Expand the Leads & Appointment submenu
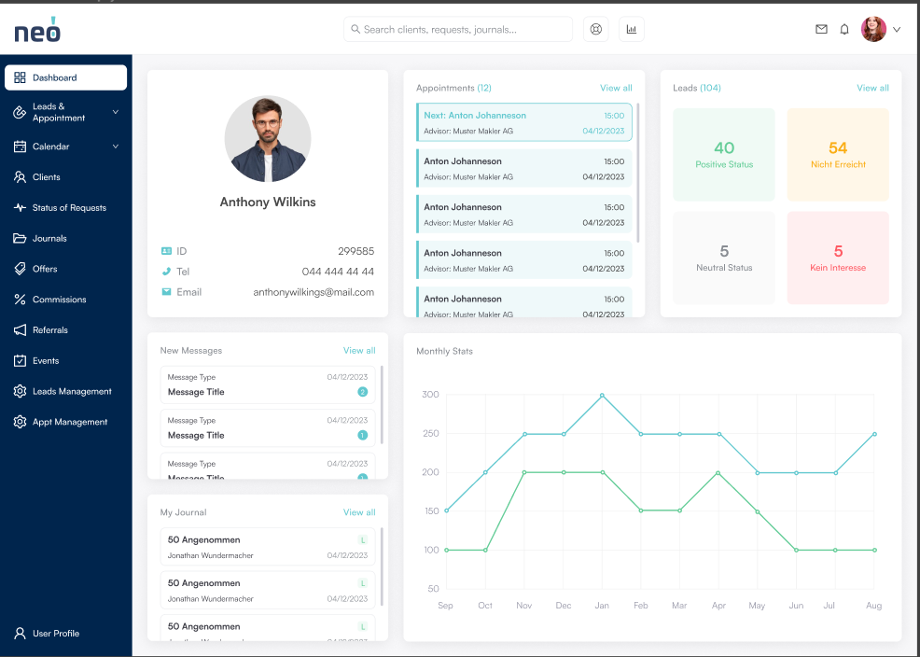The height and width of the screenshot is (657, 920). coord(116,112)
